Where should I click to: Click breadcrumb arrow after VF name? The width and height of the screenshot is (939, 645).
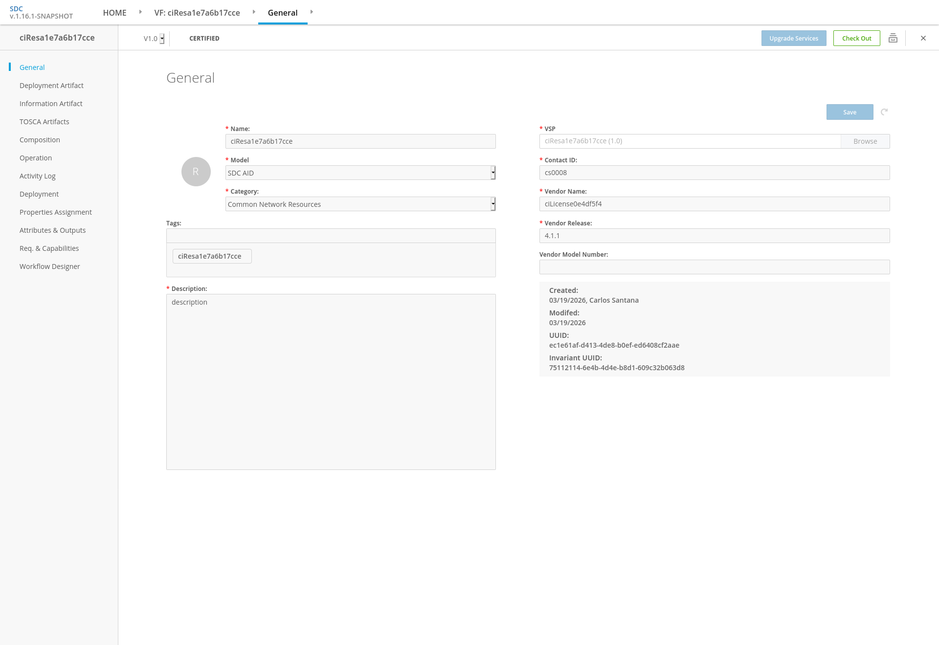point(254,12)
